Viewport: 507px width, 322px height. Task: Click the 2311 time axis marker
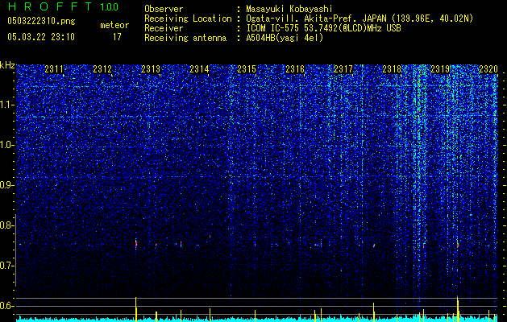tap(54, 68)
